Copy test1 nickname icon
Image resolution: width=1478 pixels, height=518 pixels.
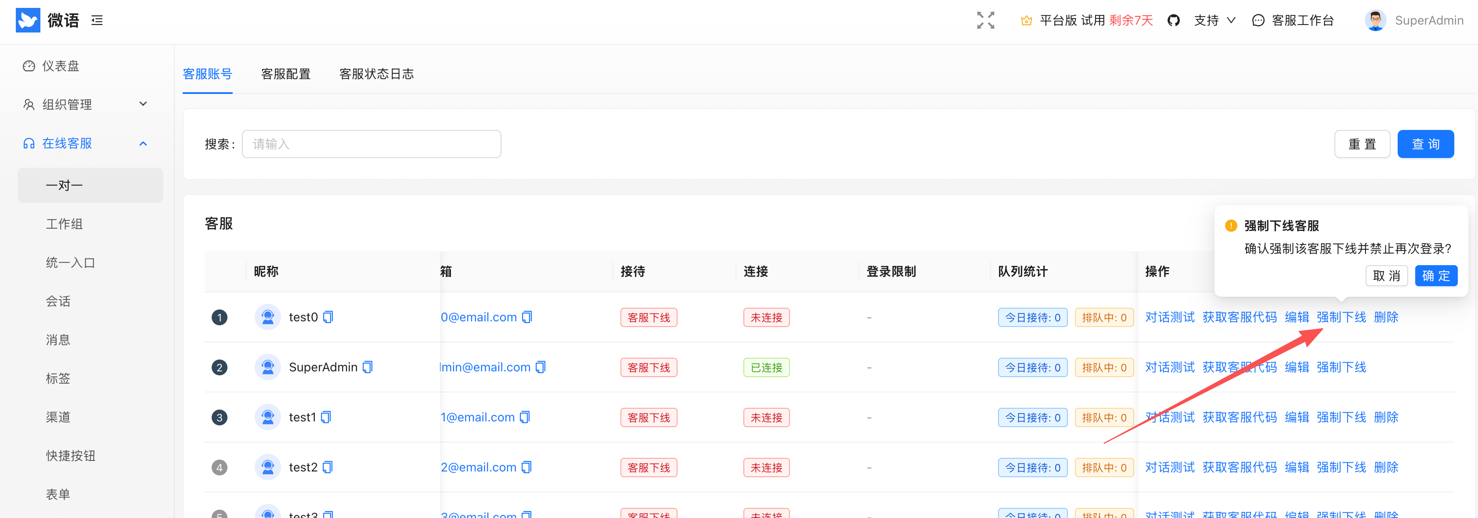click(x=326, y=417)
